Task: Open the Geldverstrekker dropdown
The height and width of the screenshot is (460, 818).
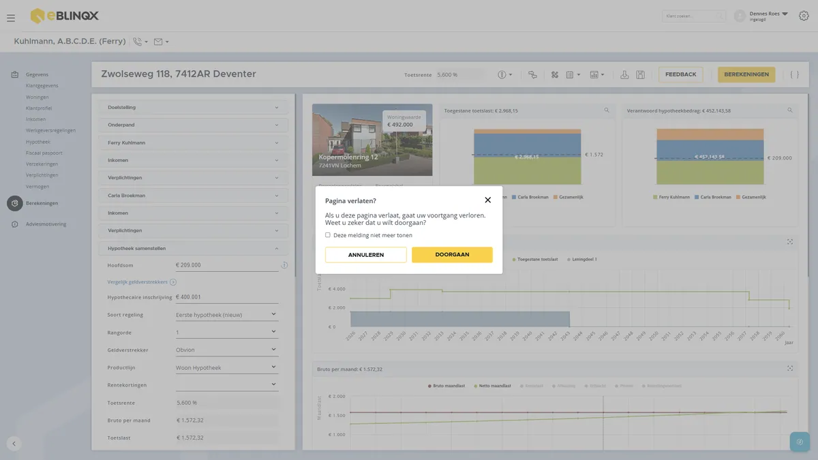Action: pos(226,350)
